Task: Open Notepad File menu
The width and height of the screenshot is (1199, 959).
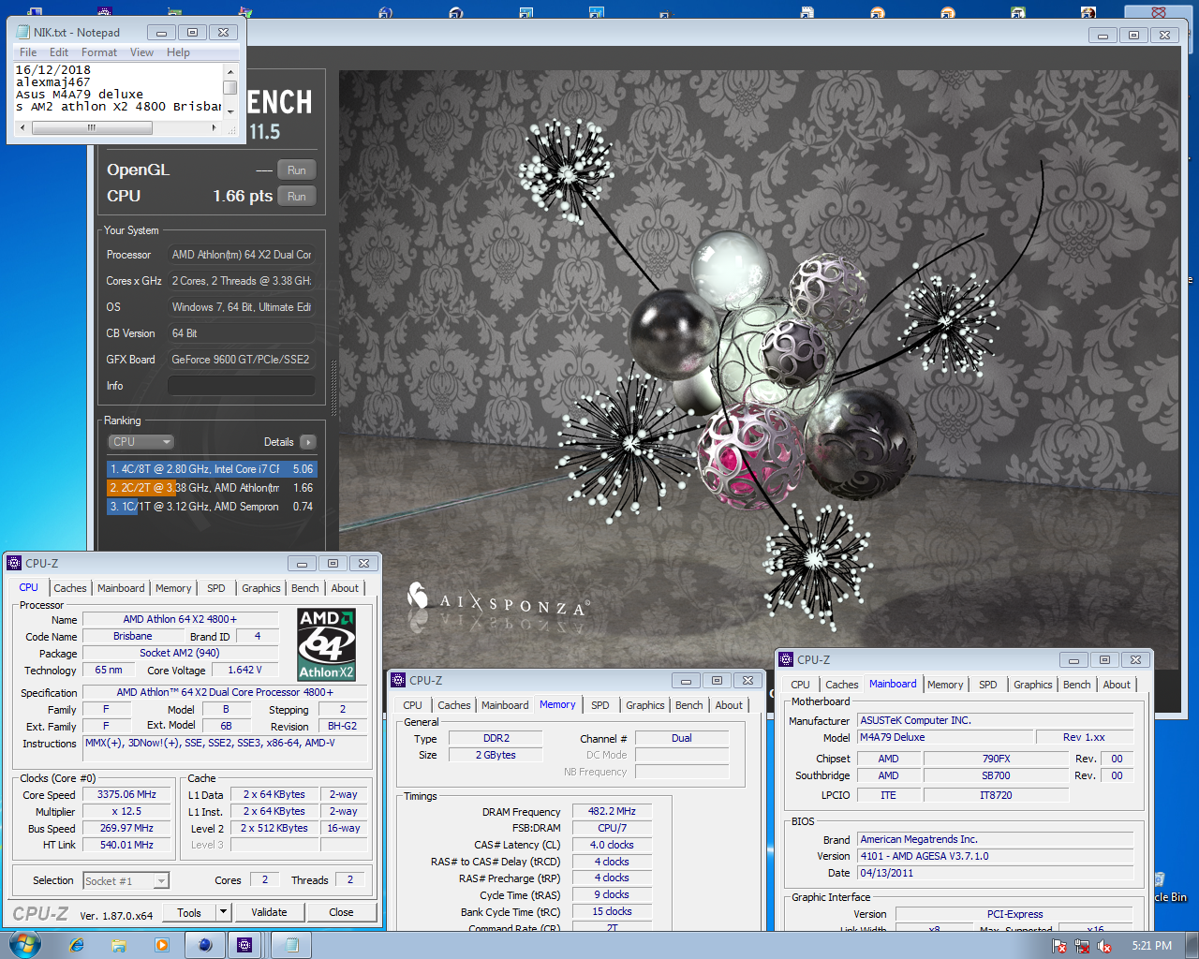Action: click(28, 52)
